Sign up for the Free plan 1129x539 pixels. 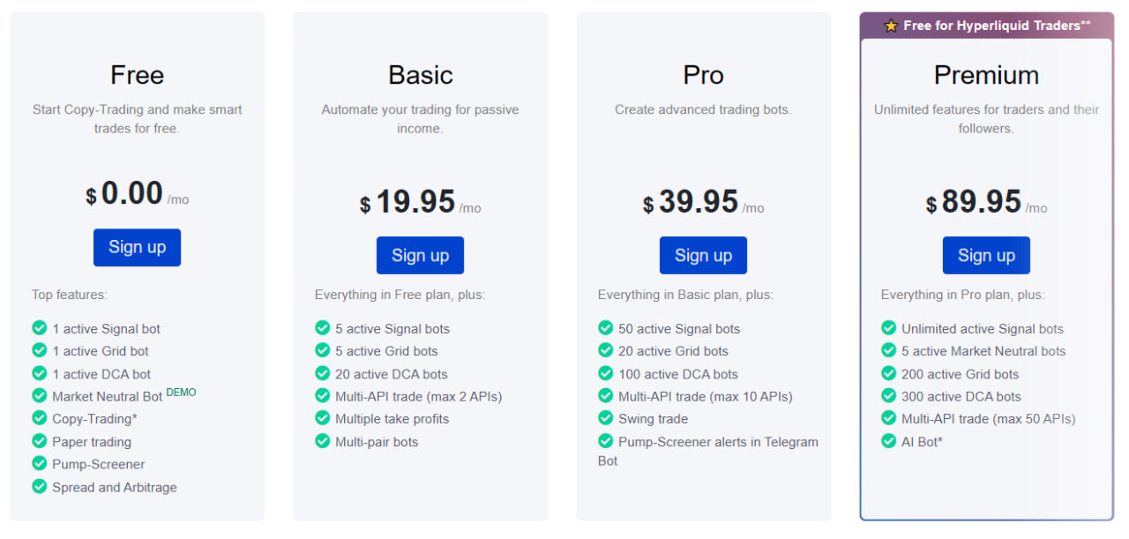(137, 247)
